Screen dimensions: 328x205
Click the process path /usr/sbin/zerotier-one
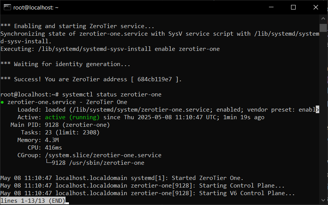(x=107, y=163)
